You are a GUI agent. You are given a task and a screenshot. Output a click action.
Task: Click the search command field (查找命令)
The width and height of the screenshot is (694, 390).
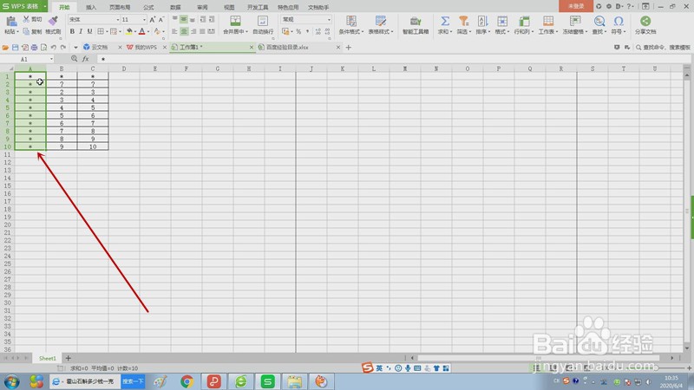[x=663, y=48]
